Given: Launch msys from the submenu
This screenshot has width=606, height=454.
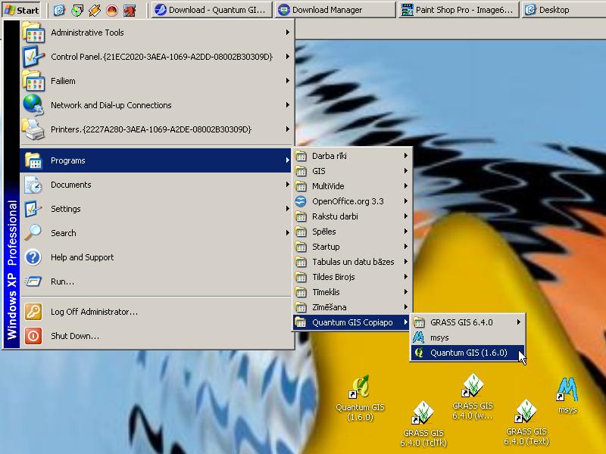Looking at the screenshot, I should coord(467,337).
